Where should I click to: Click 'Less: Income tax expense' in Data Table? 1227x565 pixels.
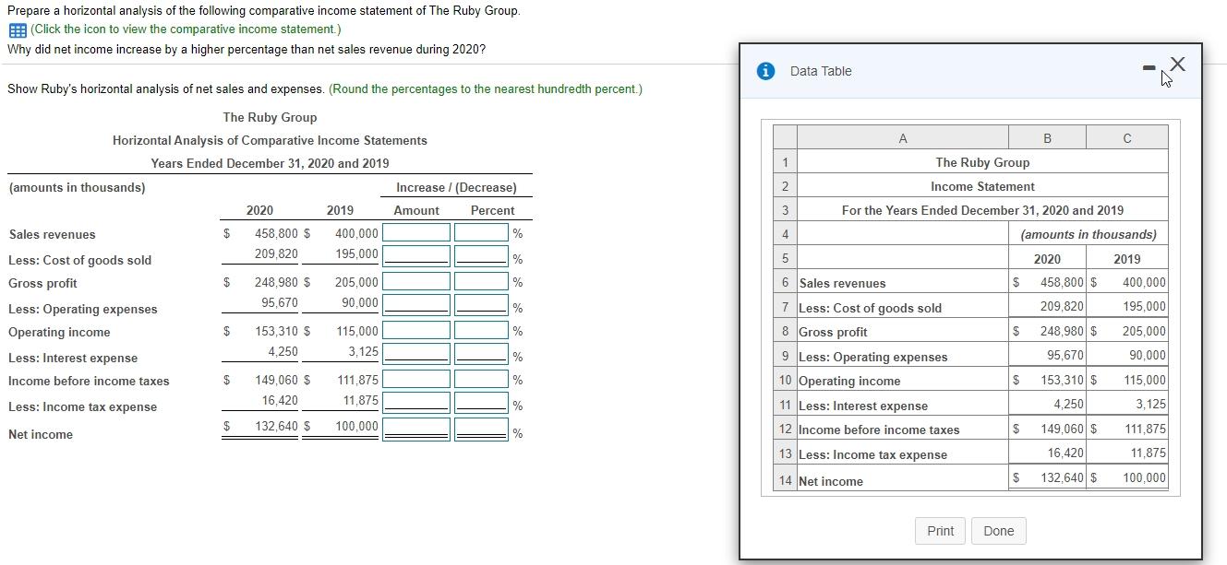872,454
